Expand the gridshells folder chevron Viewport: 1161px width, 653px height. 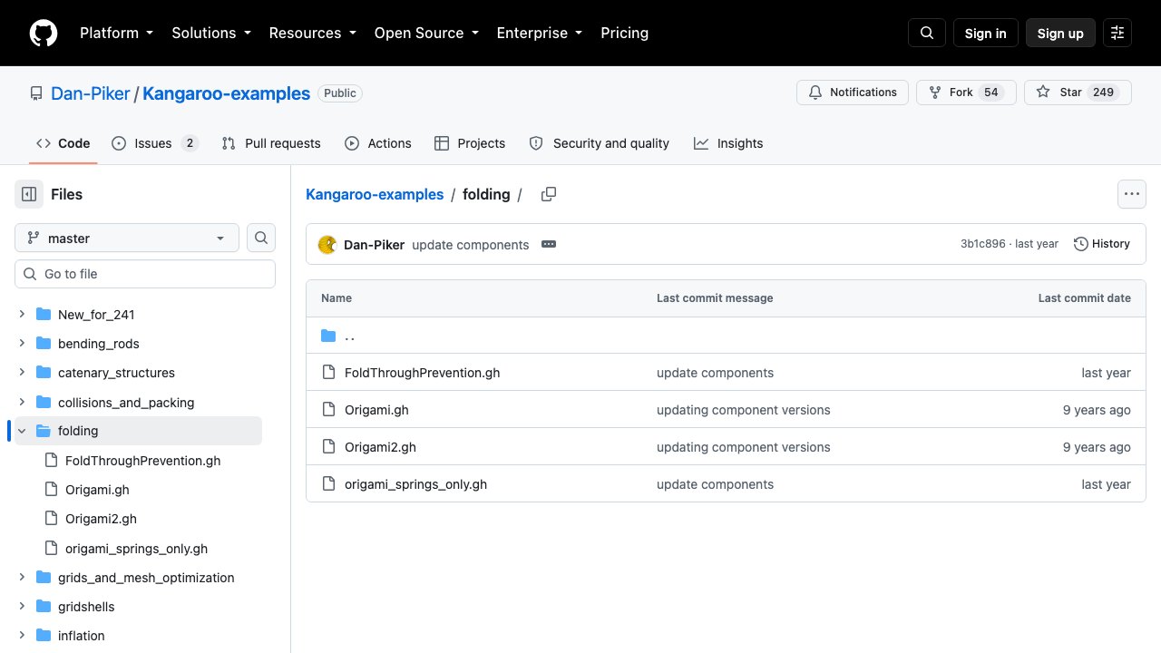[22, 607]
